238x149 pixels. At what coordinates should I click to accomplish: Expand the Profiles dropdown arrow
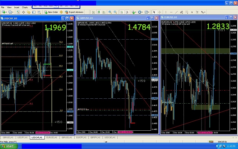pos(13,12)
